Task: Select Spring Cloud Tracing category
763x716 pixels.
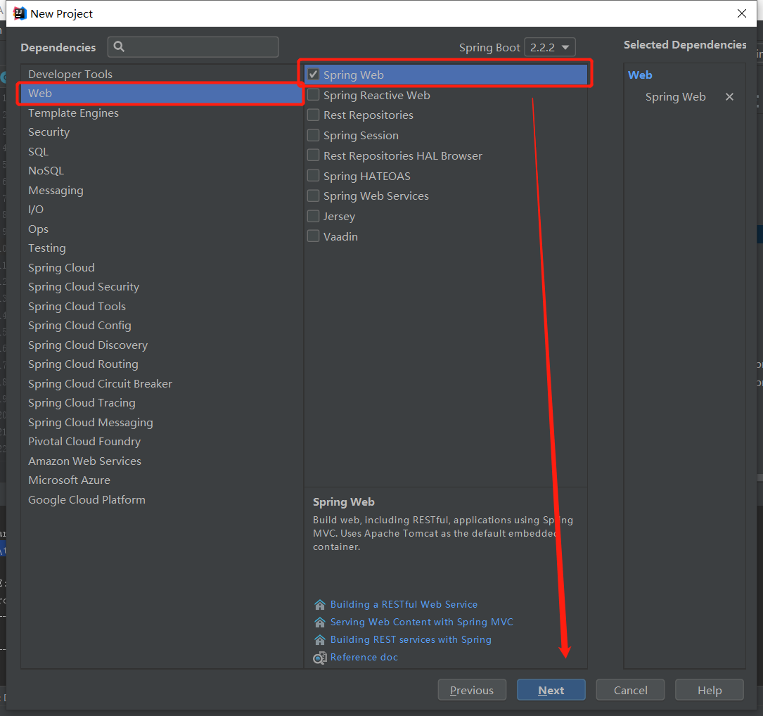Action: (162, 403)
